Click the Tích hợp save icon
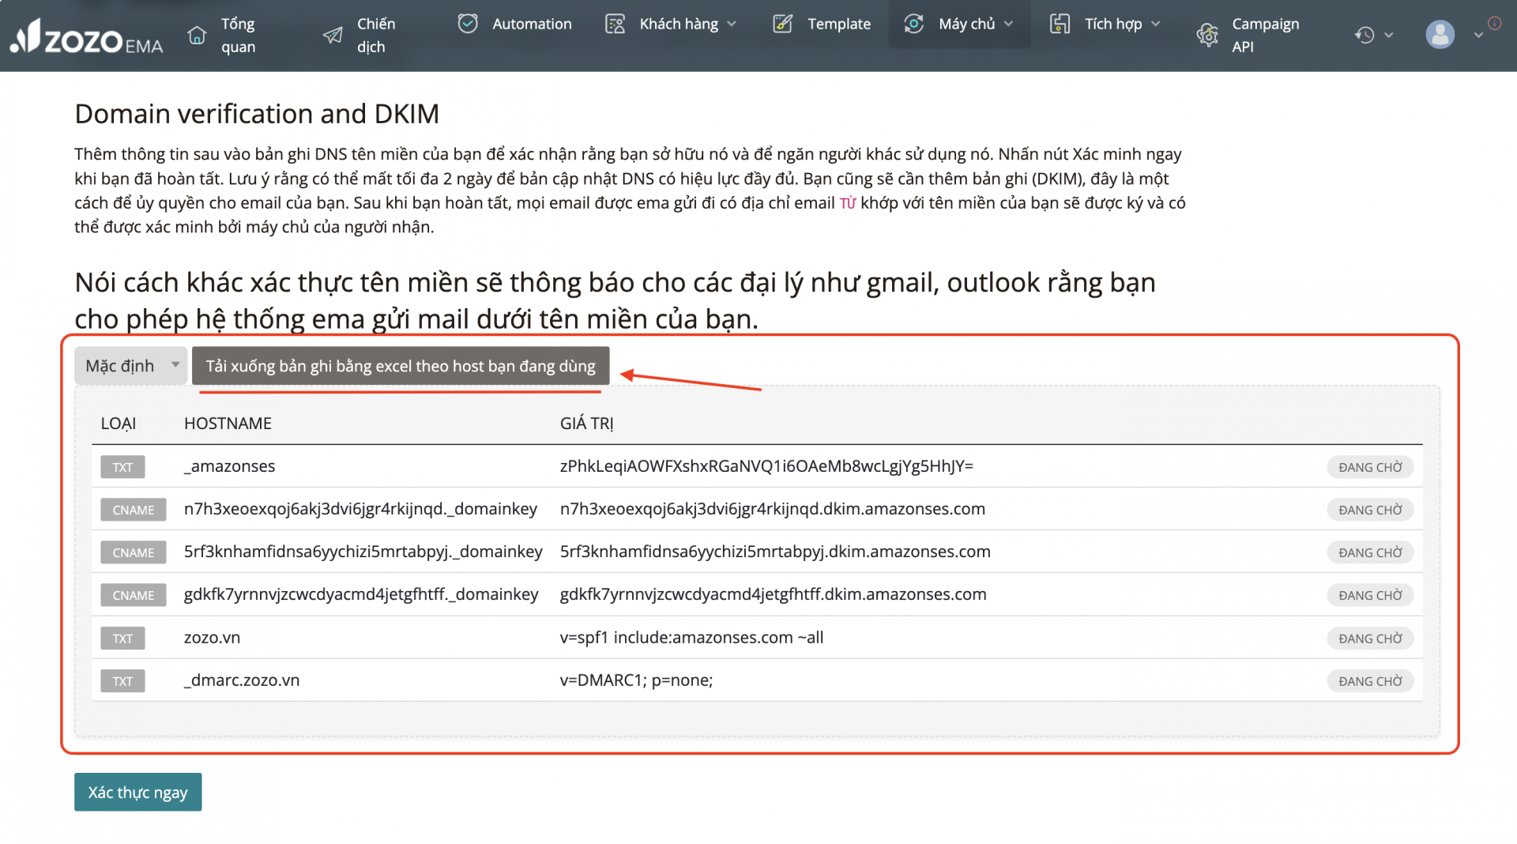1517x844 pixels. 1060,24
